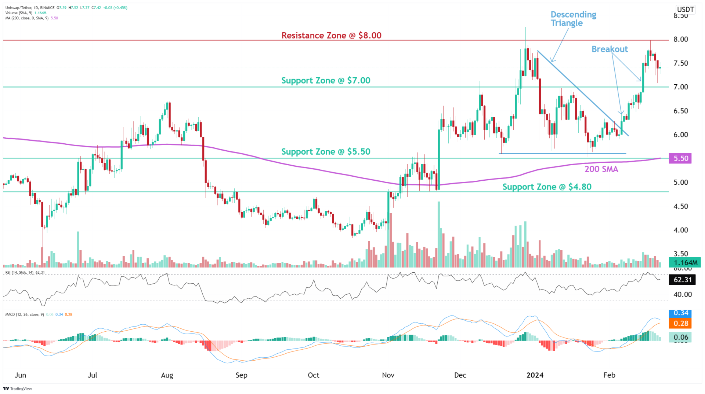Click the 6.00 price axis label
This screenshot has height=394, width=705.
pyautogui.click(x=681, y=135)
